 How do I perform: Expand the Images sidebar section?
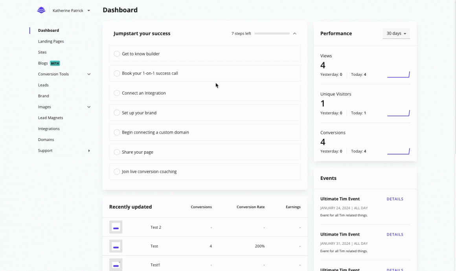(x=89, y=107)
